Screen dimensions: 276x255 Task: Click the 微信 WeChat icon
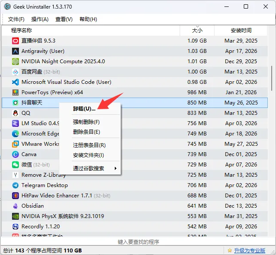15,165
